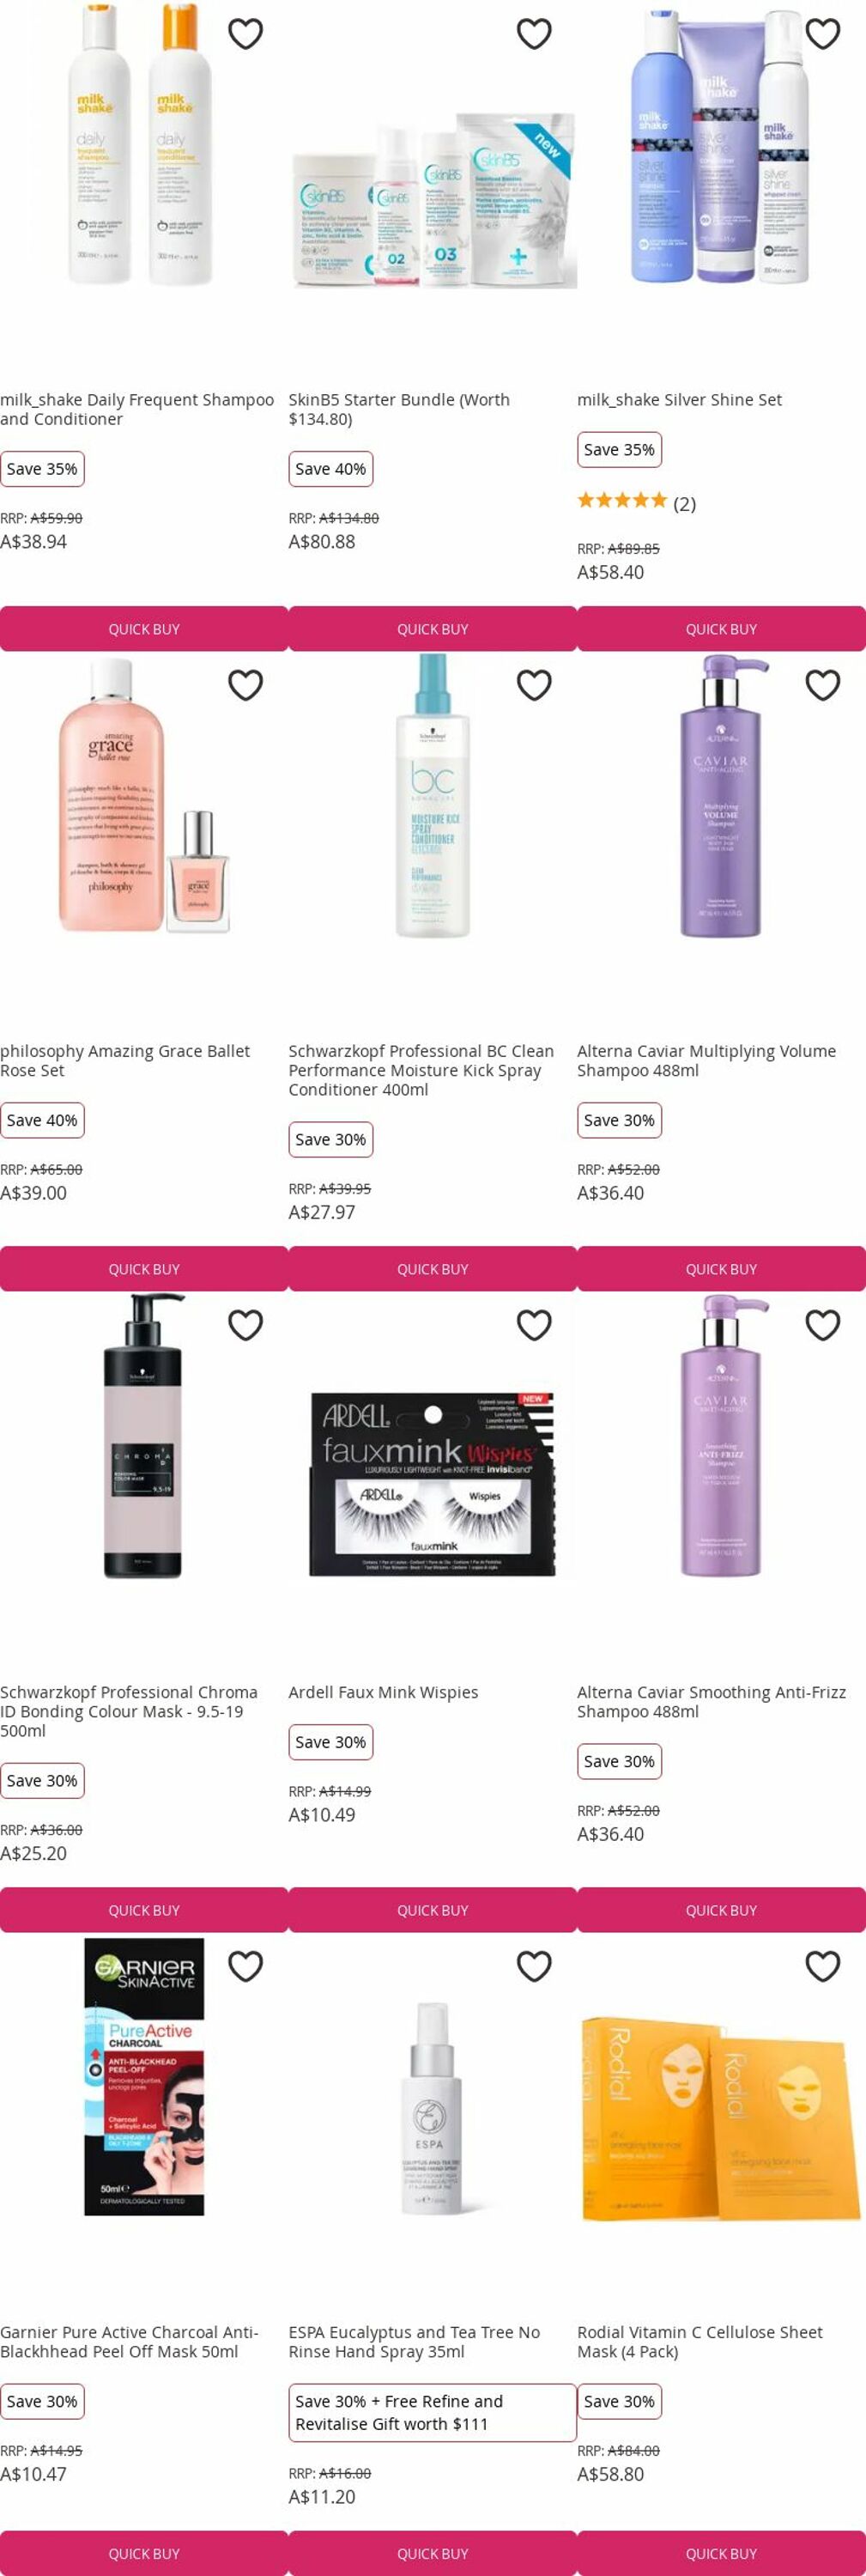Save Alterna Caviar Multiplying Volume Shampoo to wishlist
This screenshot has height=2576, width=866.
point(823,685)
